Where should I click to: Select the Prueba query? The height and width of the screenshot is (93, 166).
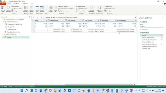coord(16,37)
